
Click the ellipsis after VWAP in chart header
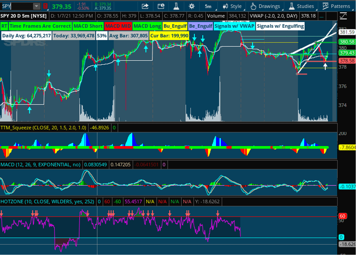(322, 16)
